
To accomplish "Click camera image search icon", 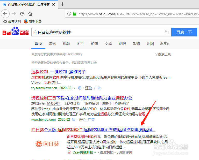I will (166, 32).
